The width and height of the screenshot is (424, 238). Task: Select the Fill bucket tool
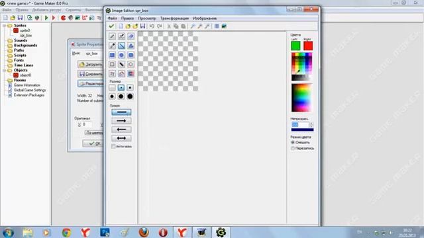coord(121,73)
